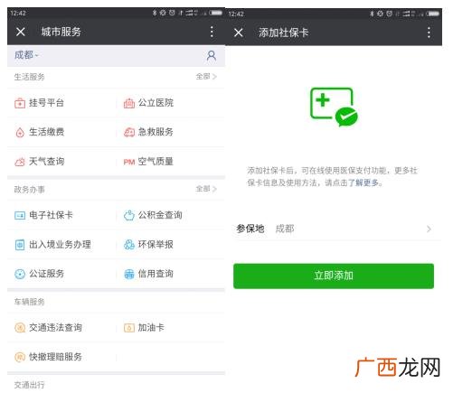Tap the 公立医院 hospital icon
This screenshot has height=393, width=472.
[129, 103]
